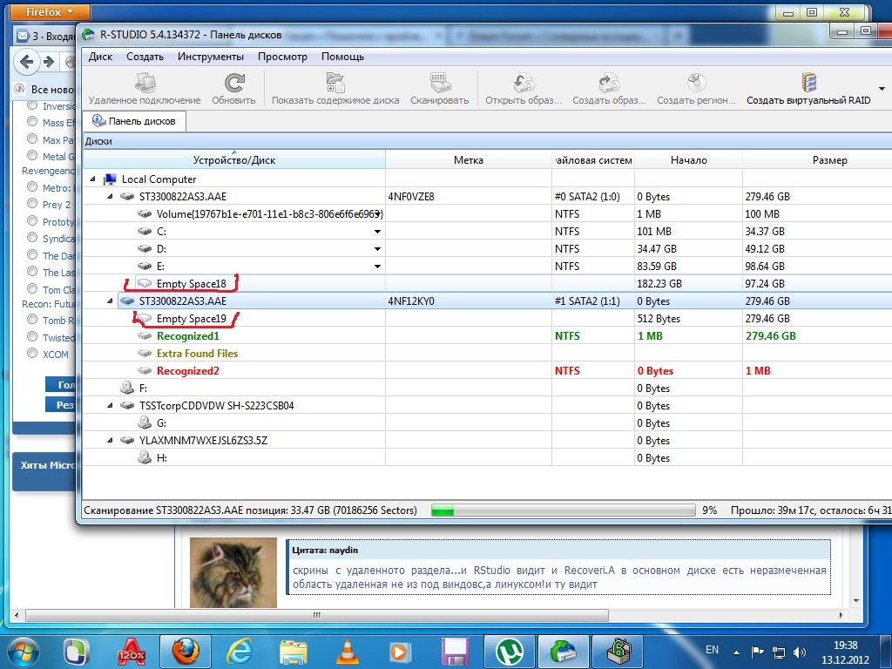The image size is (892, 669).
Task: Open the toolbar overflow dropdown arrow
Action: coord(882,89)
